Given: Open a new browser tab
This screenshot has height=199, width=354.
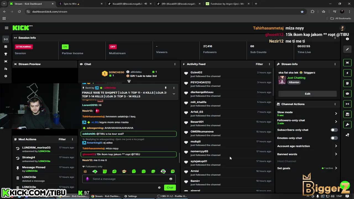Looking at the screenshot, I should coord(256,4).
